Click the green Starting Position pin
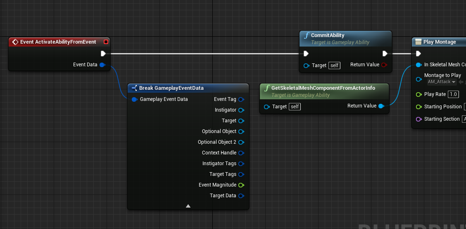Image resolution: width=466 pixels, height=229 pixels. pos(419,107)
